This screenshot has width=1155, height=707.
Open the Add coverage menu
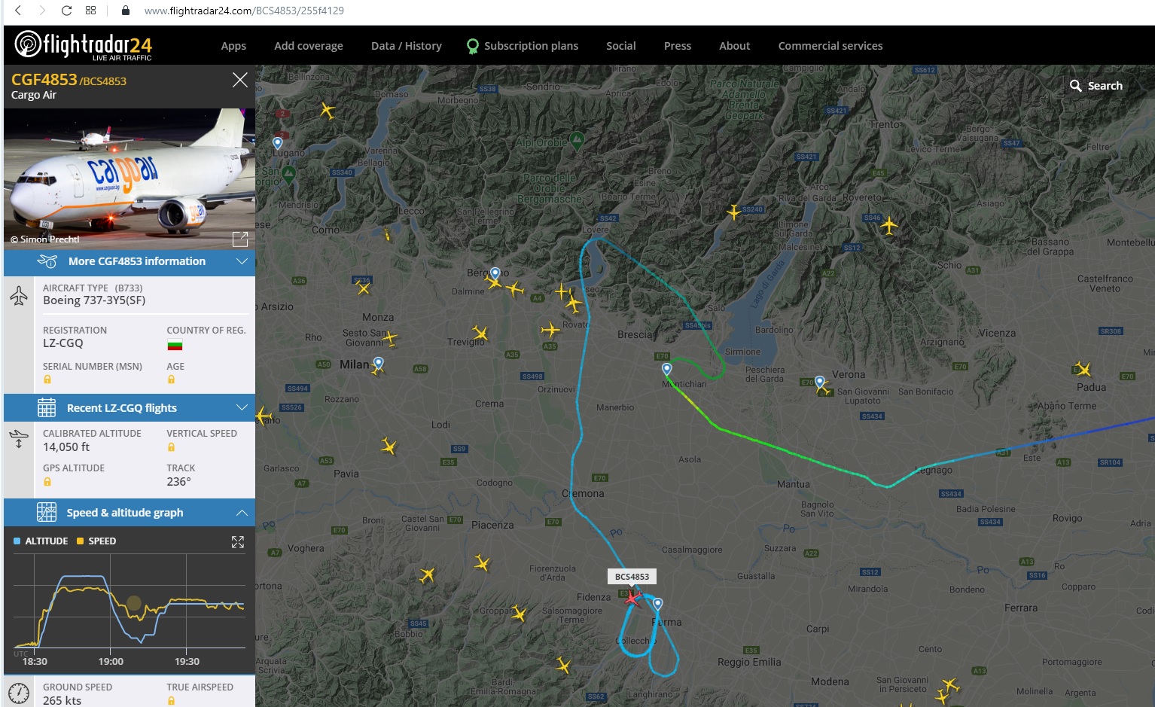(x=309, y=46)
